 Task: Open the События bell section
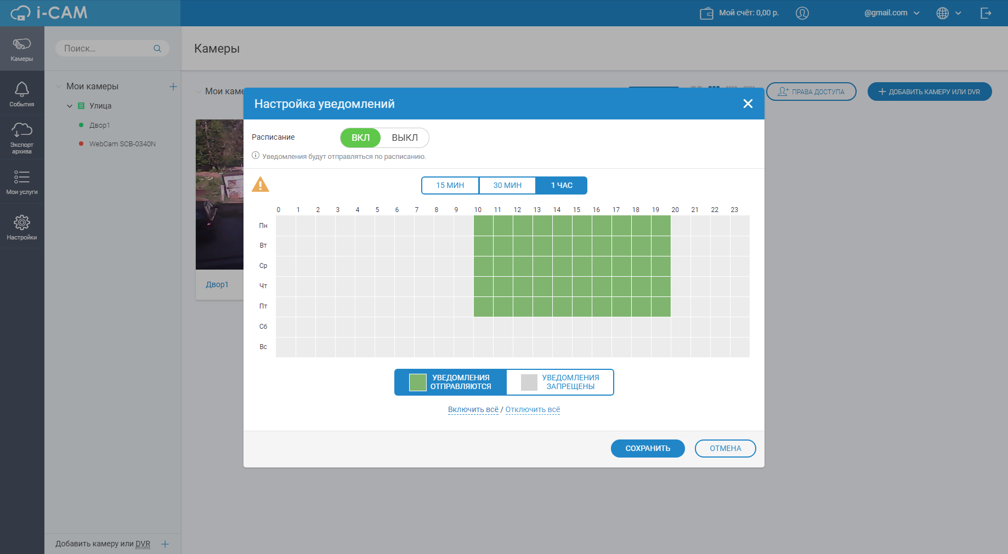click(x=22, y=94)
